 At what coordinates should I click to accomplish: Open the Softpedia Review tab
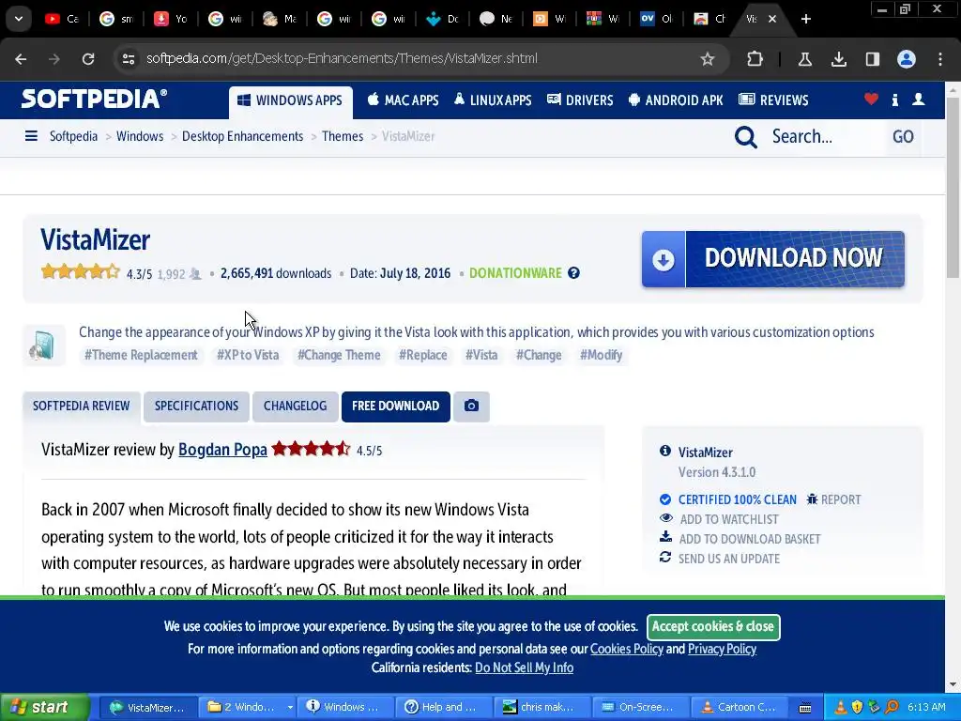click(x=82, y=407)
